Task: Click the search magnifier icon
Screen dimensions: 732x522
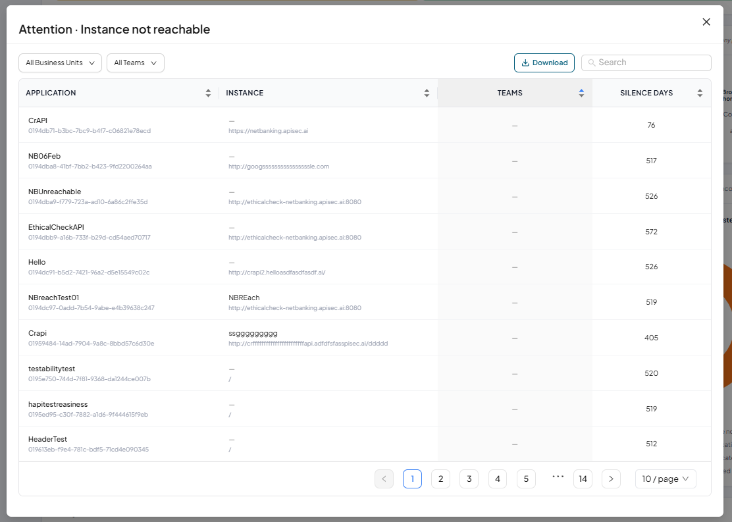Action: (592, 63)
